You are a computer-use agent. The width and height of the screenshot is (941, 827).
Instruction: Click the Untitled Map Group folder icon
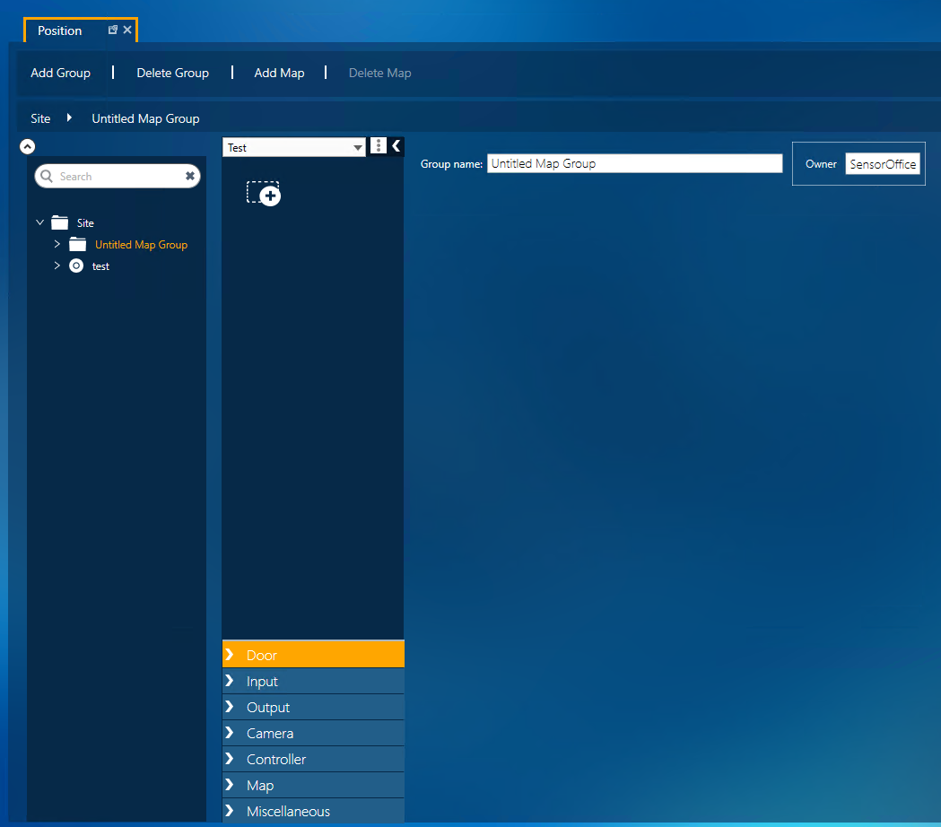pos(77,244)
